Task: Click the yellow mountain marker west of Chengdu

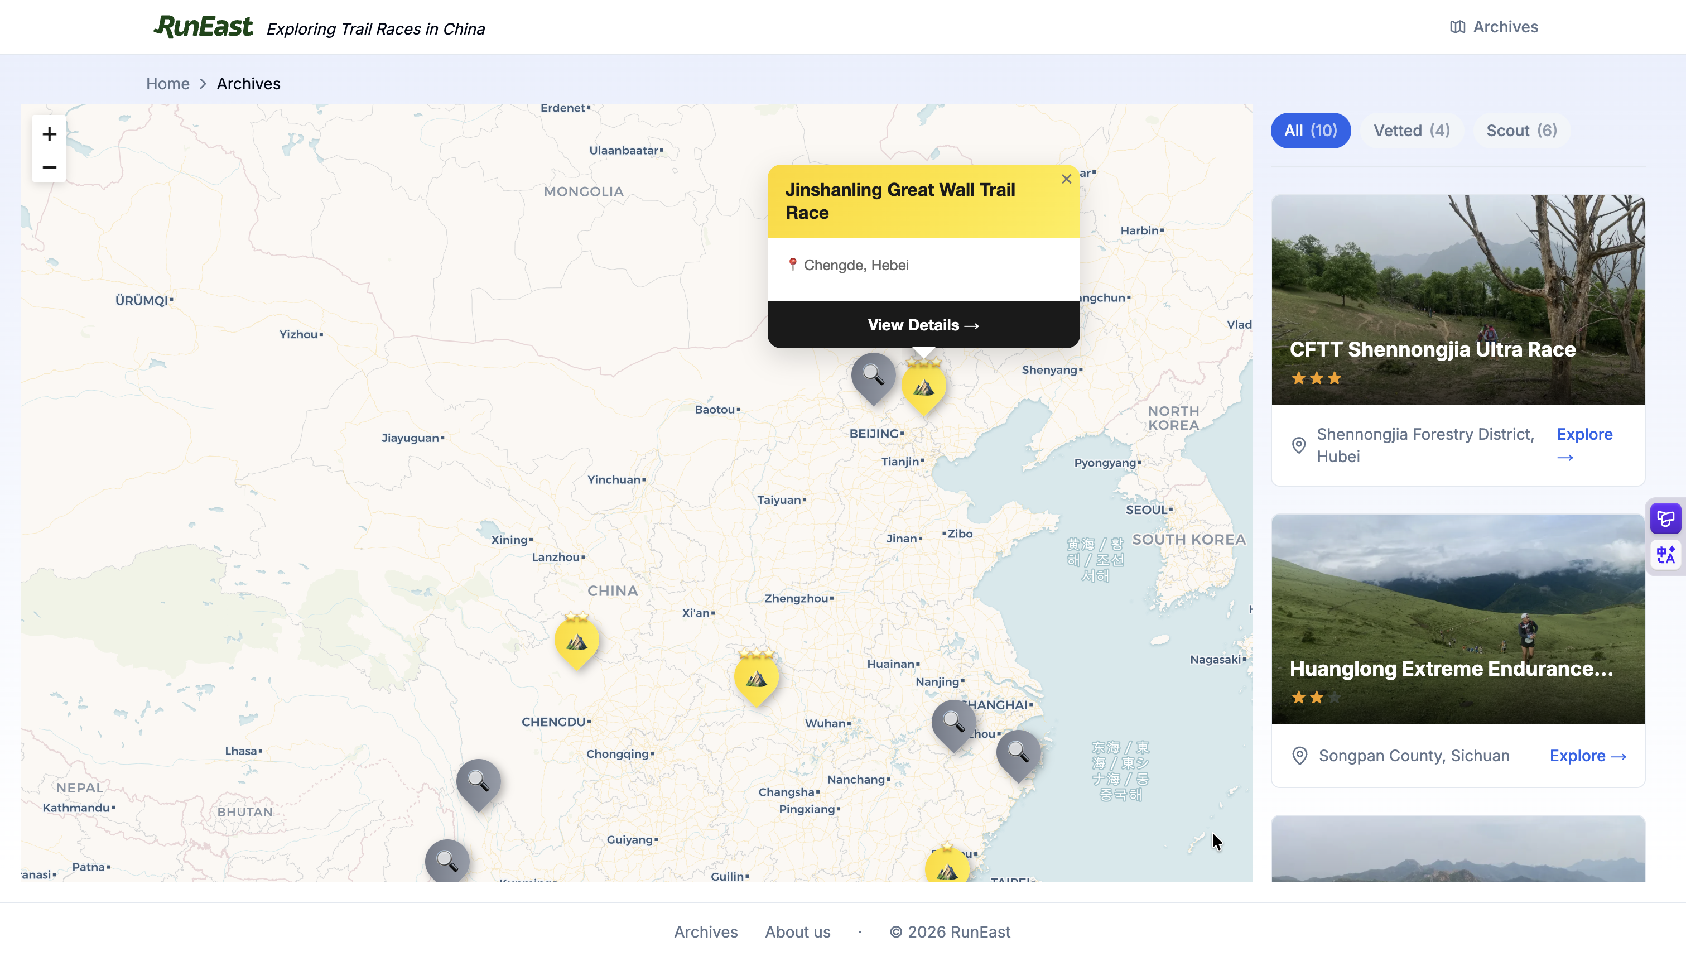Action: [x=576, y=641]
